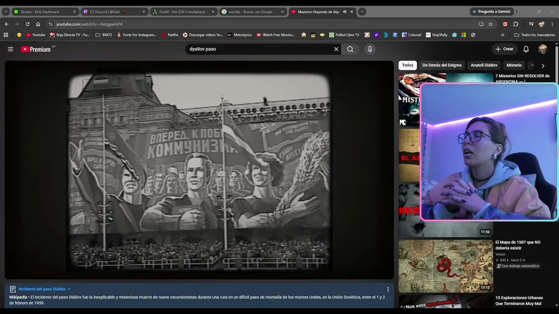Open the Chrome profile avatar
559x314 pixels.
542,24
